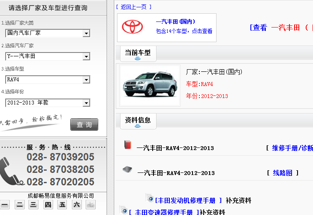
Task: Open the Y-一汽丰田 manufacturer dropdown
Action: (x=48, y=56)
